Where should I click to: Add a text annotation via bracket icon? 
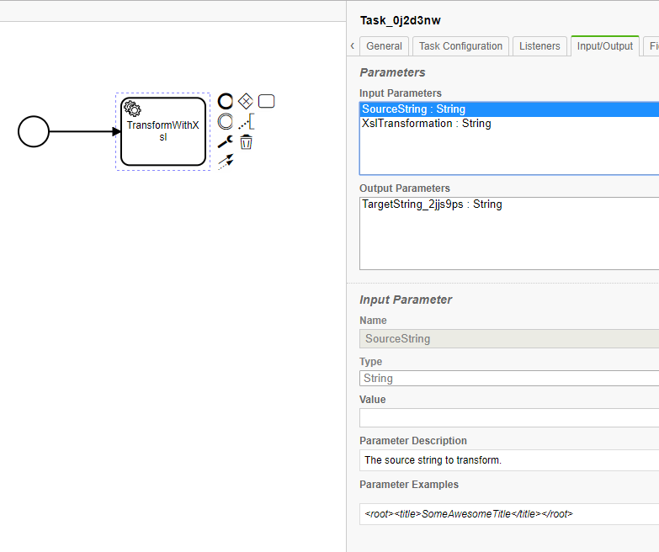coord(246,122)
